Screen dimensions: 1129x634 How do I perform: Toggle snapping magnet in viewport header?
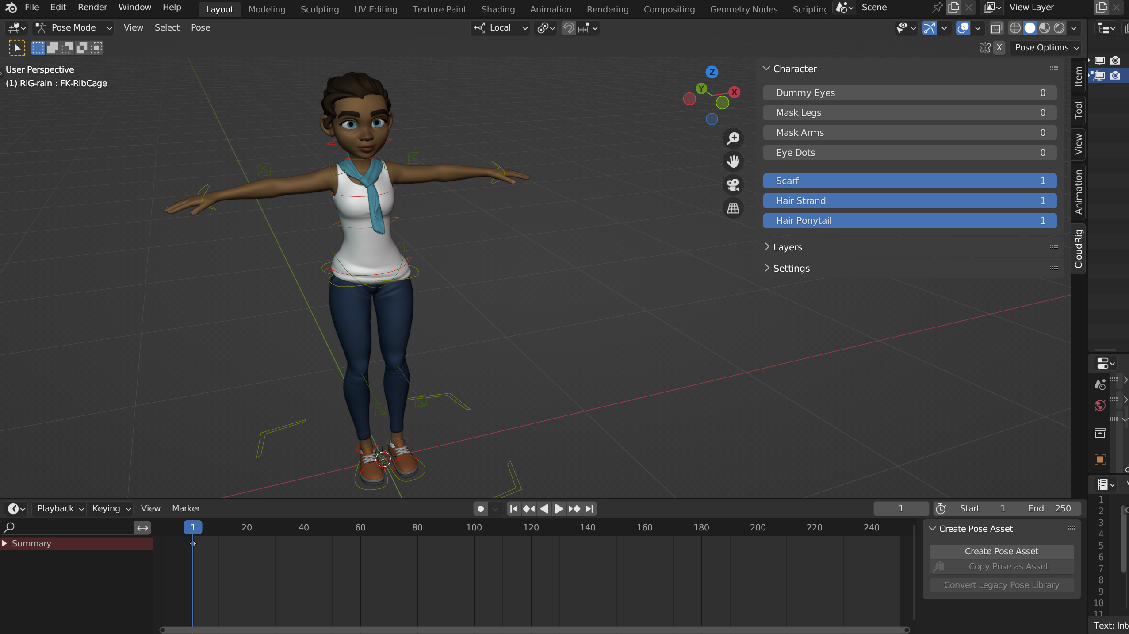[x=568, y=28]
